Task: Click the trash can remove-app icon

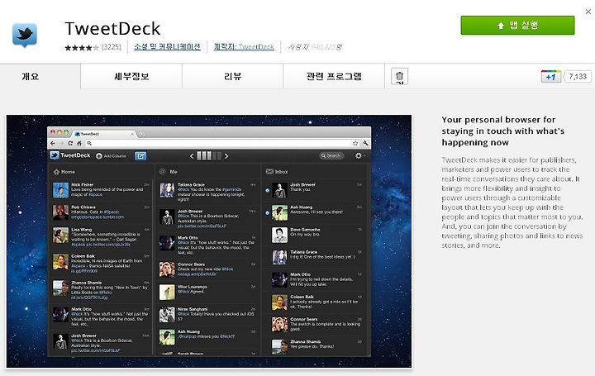Action: [x=400, y=76]
